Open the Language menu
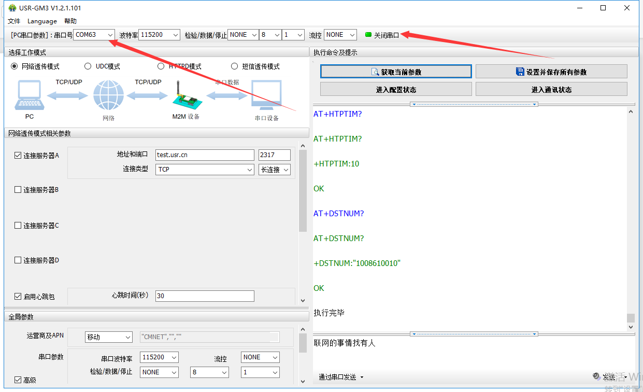The width and height of the screenshot is (643, 392). pos(42,21)
